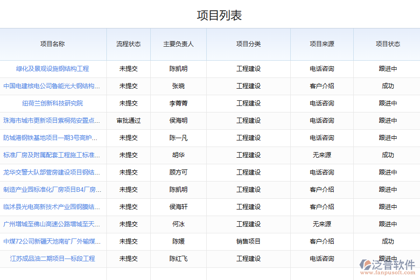
Task: Click the 项目状态 column header
Action: (388, 44)
